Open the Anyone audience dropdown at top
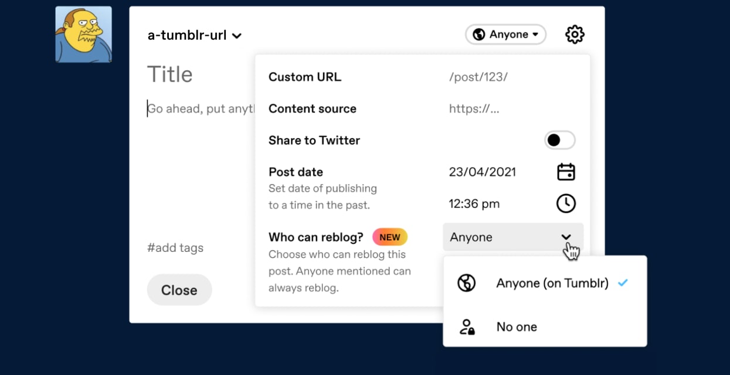Image resolution: width=730 pixels, height=375 pixels. pos(505,35)
